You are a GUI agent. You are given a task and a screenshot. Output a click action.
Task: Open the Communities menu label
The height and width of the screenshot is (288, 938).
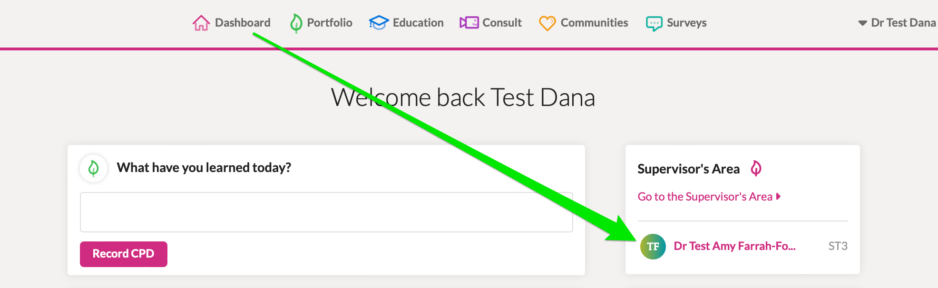594,23
